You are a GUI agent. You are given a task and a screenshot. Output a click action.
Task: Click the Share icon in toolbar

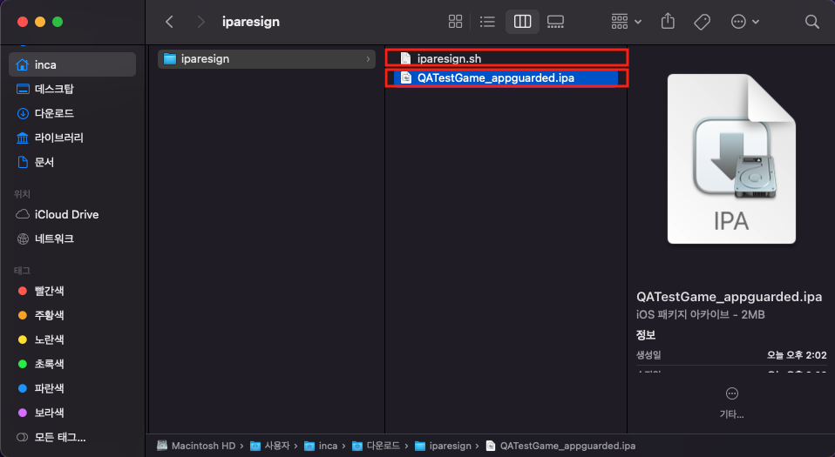point(669,22)
